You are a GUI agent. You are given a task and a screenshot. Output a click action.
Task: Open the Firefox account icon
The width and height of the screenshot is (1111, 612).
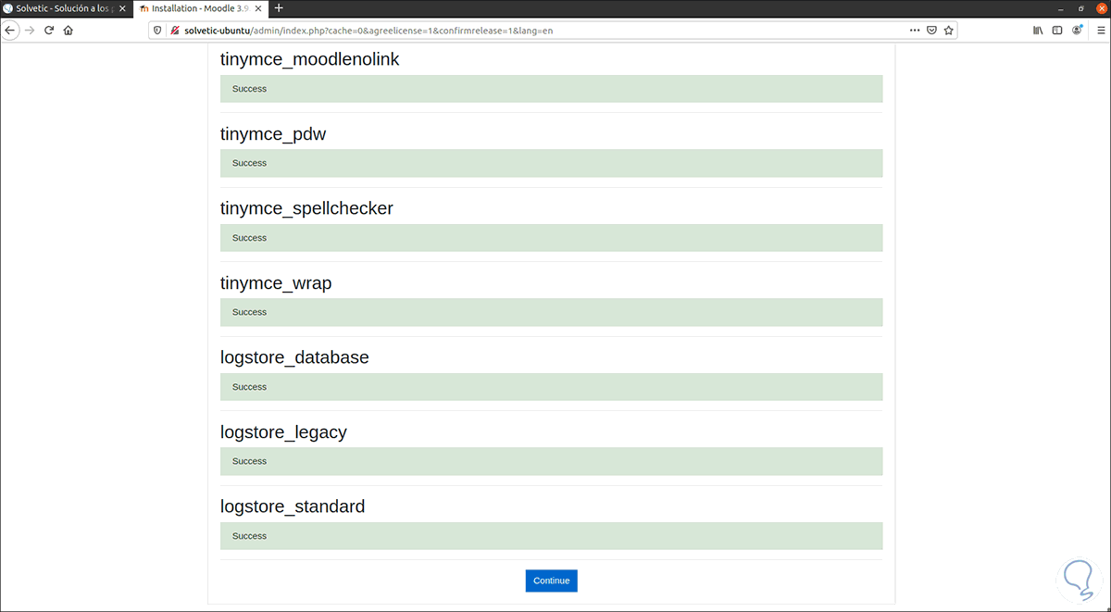(1076, 30)
